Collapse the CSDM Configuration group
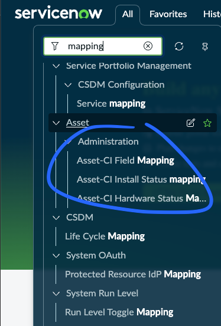The width and height of the screenshot is (221, 326). tap(68, 85)
